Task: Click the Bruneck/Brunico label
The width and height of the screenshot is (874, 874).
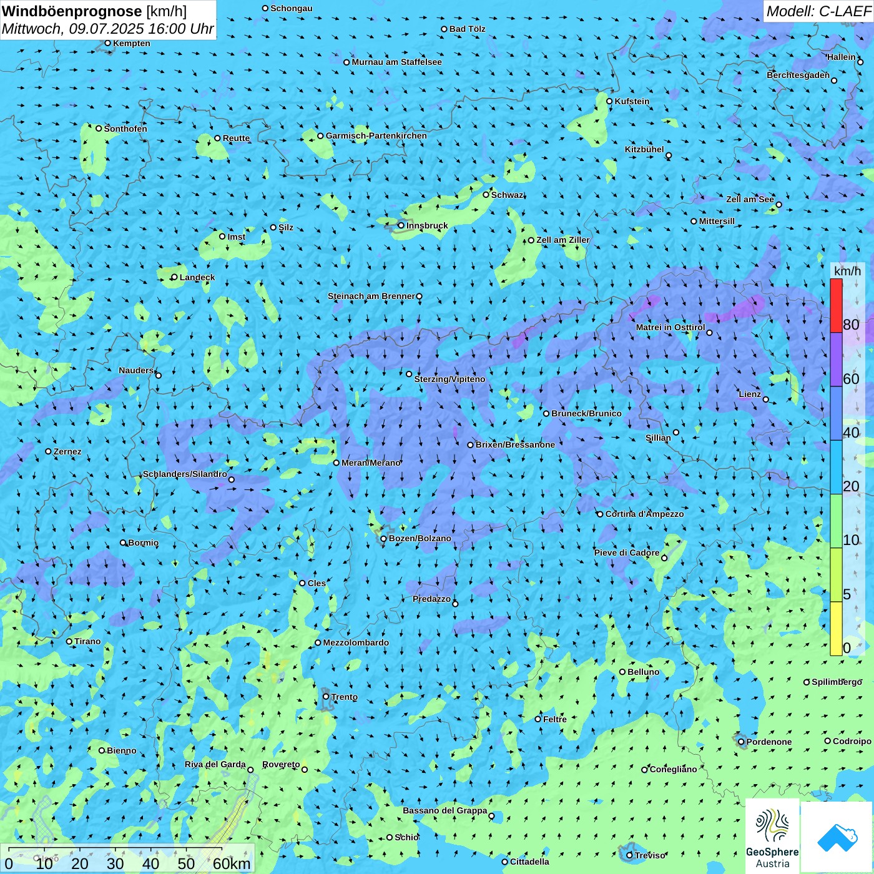Action: [586, 413]
